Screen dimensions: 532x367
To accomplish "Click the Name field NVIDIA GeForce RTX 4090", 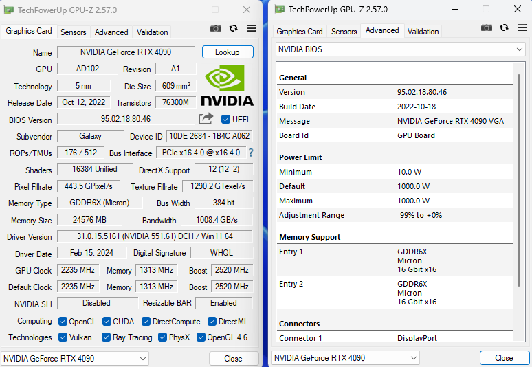I will pyautogui.click(x=126, y=52).
